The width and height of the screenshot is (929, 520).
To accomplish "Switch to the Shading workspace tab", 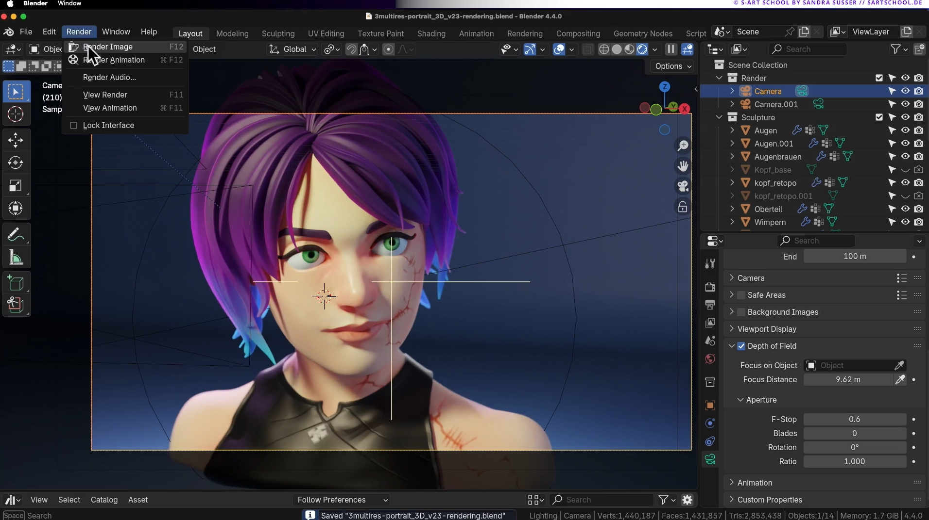I will point(431,33).
